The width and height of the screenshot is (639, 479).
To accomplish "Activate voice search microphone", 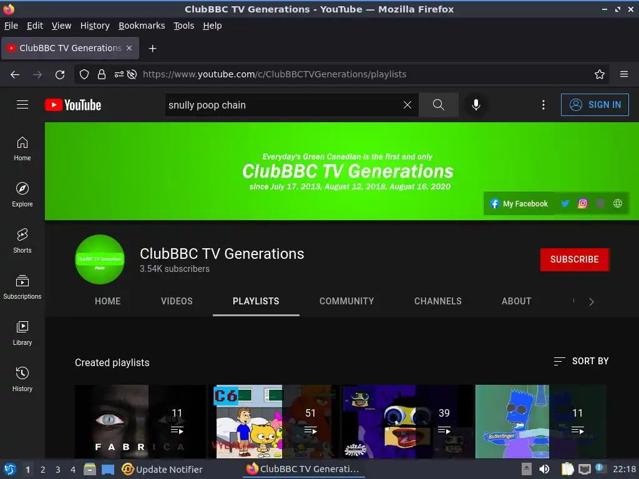I will [476, 105].
